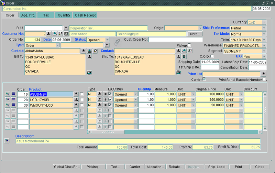The image size is (275, 173).
Task: Open the Warehouse dropdown list
Action: (x=264, y=45)
